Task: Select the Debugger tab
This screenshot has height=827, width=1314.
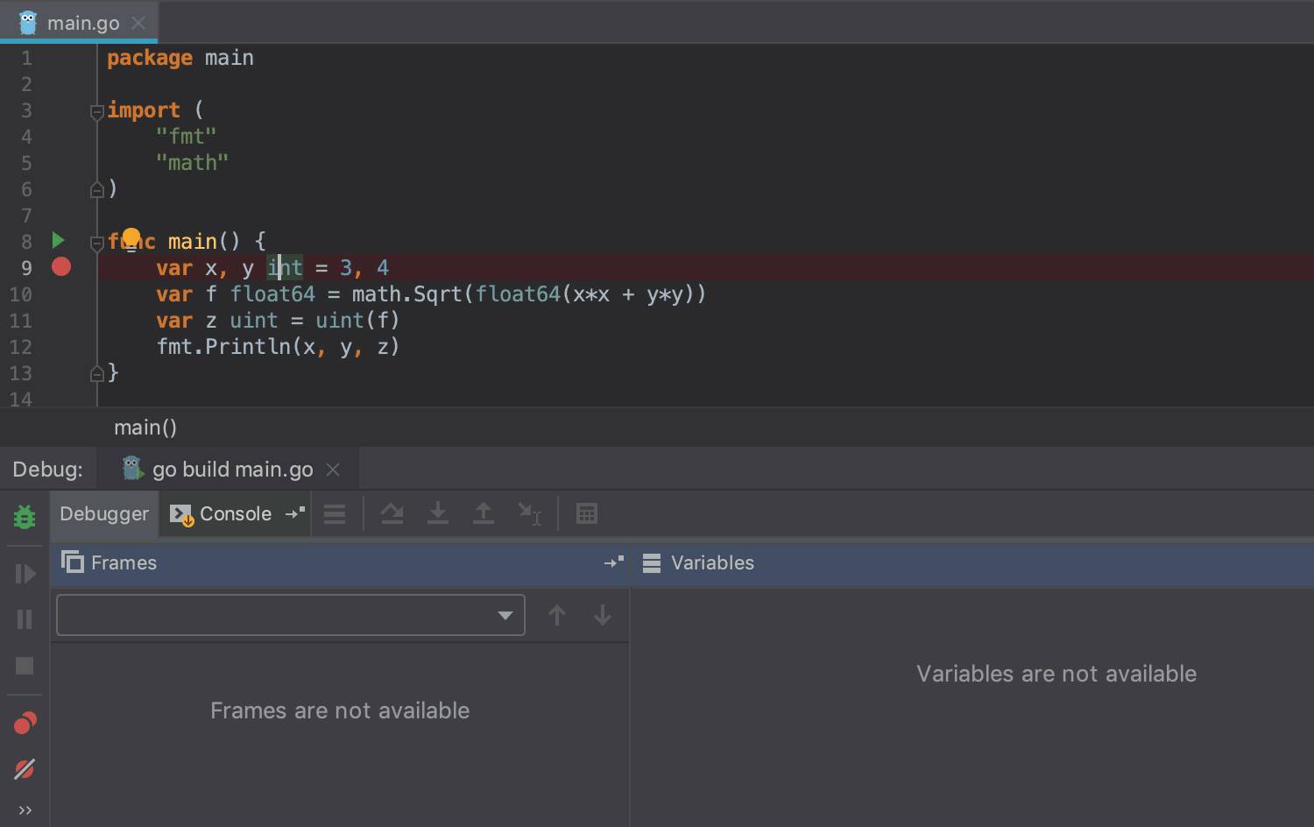Action: [104, 514]
